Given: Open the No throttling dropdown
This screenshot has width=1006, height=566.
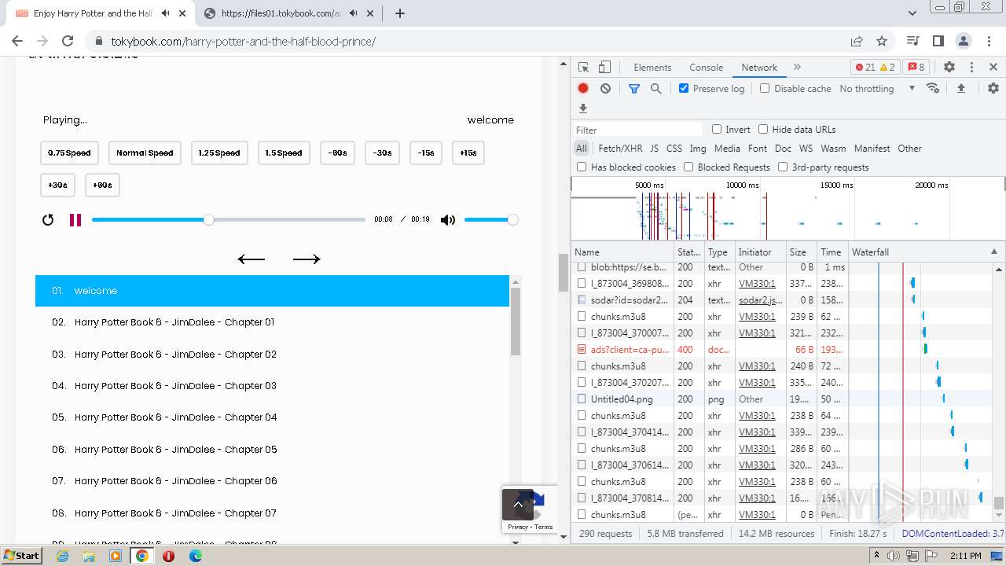Looking at the screenshot, I should pyautogui.click(x=877, y=89).
